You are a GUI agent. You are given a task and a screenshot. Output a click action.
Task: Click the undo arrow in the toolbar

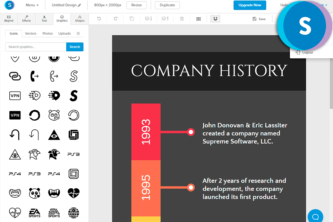click(99, 19)
